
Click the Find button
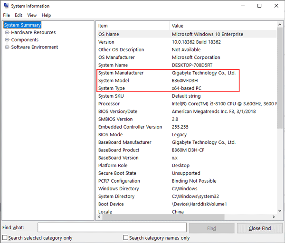click(x=211, y=228)
